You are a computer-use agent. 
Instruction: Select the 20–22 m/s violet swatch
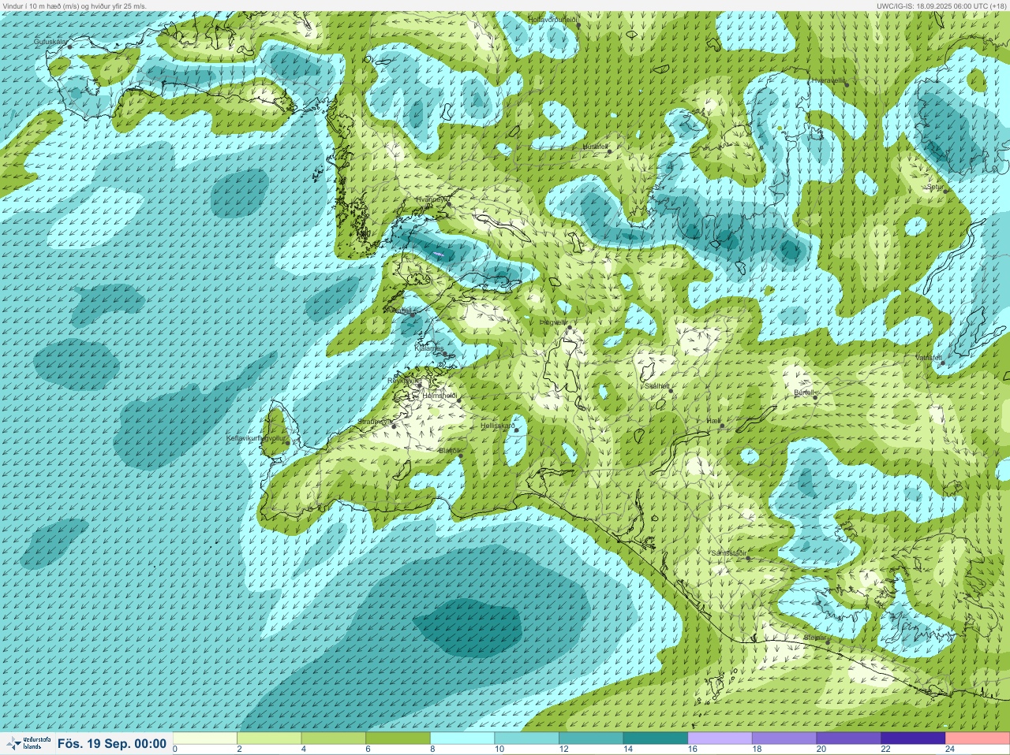pyautogui.click(x=849, y=738)
